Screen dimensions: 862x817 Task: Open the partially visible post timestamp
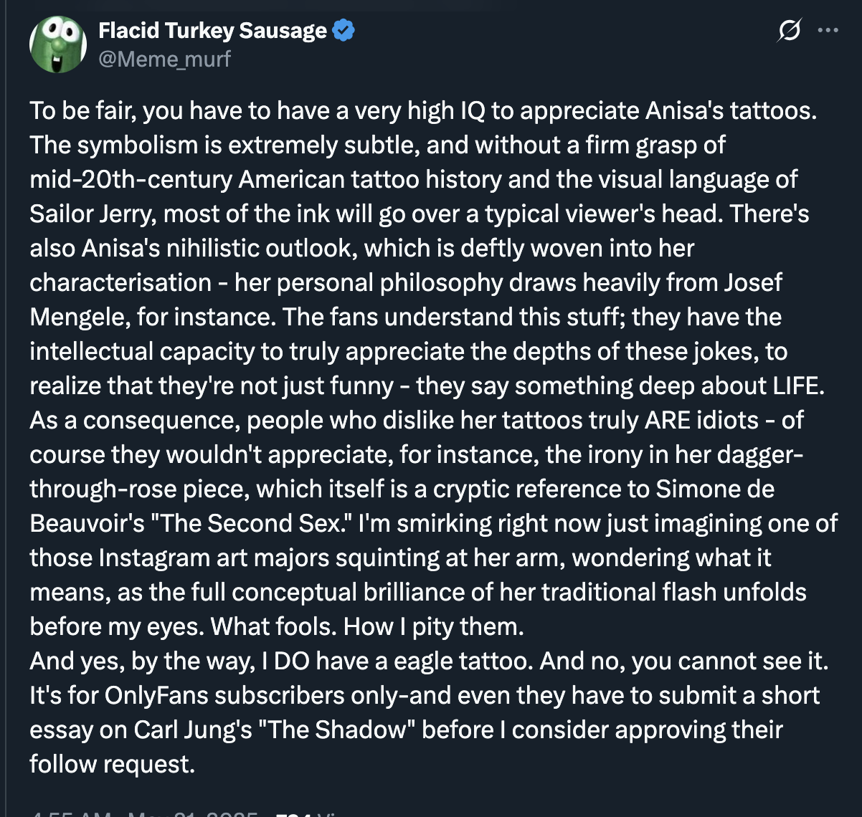tap(143, 813)
